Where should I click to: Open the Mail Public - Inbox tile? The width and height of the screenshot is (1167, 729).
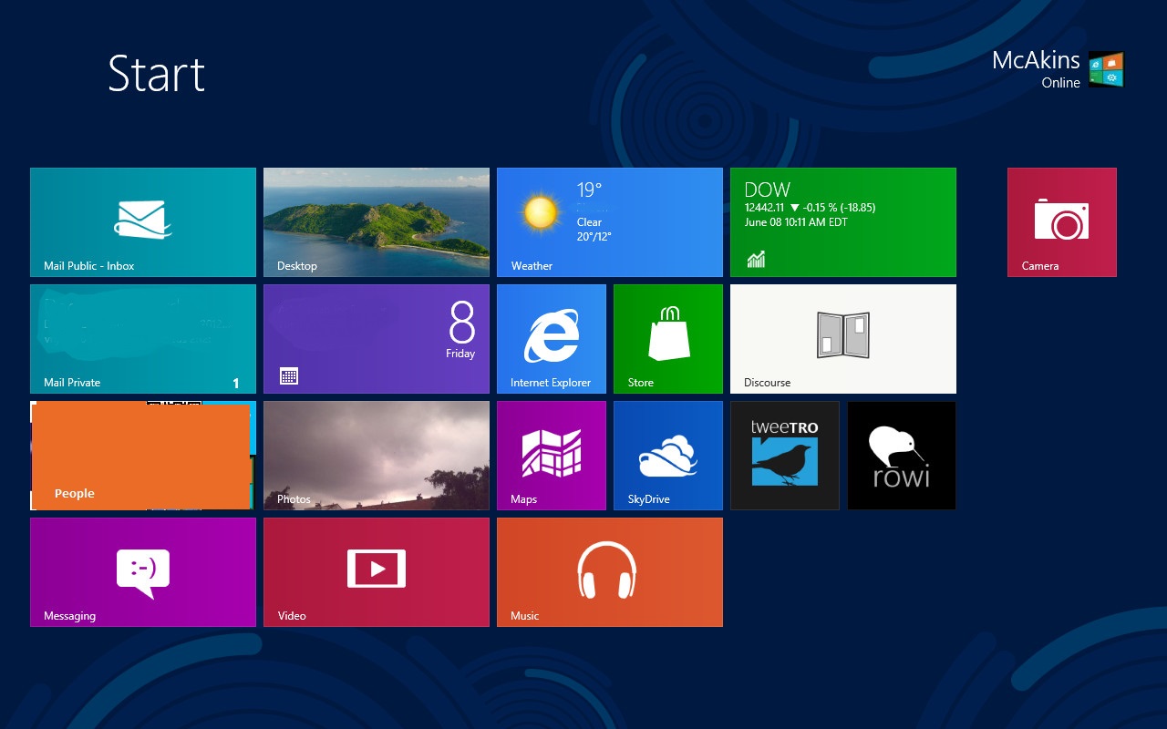pos(143,221)
